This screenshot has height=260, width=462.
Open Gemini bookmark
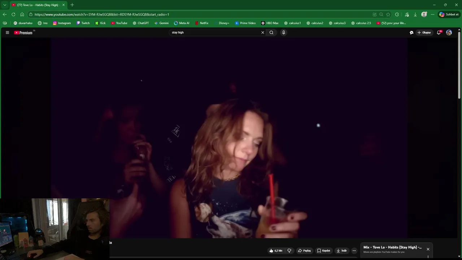161,23
